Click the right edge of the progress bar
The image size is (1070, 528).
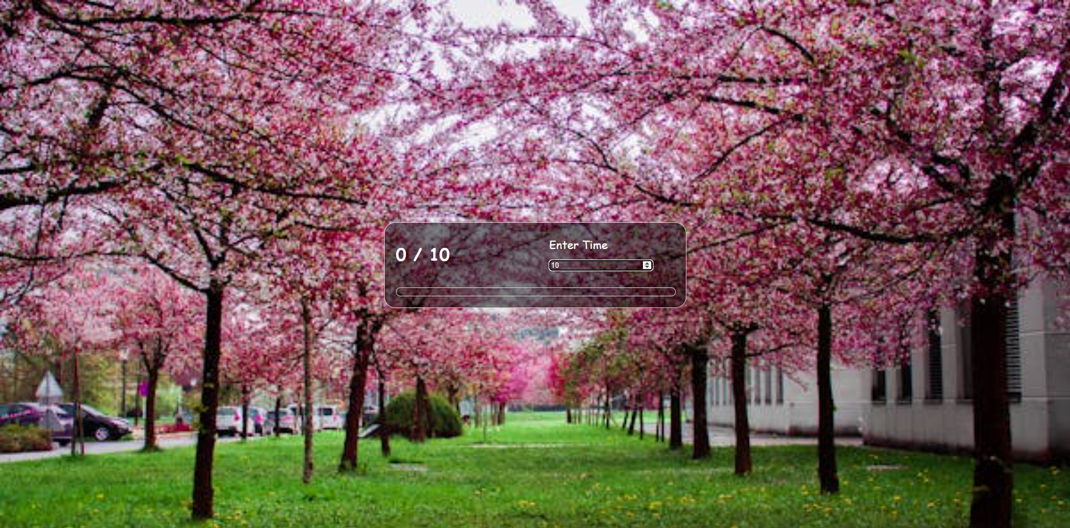(x=672, y=291)
